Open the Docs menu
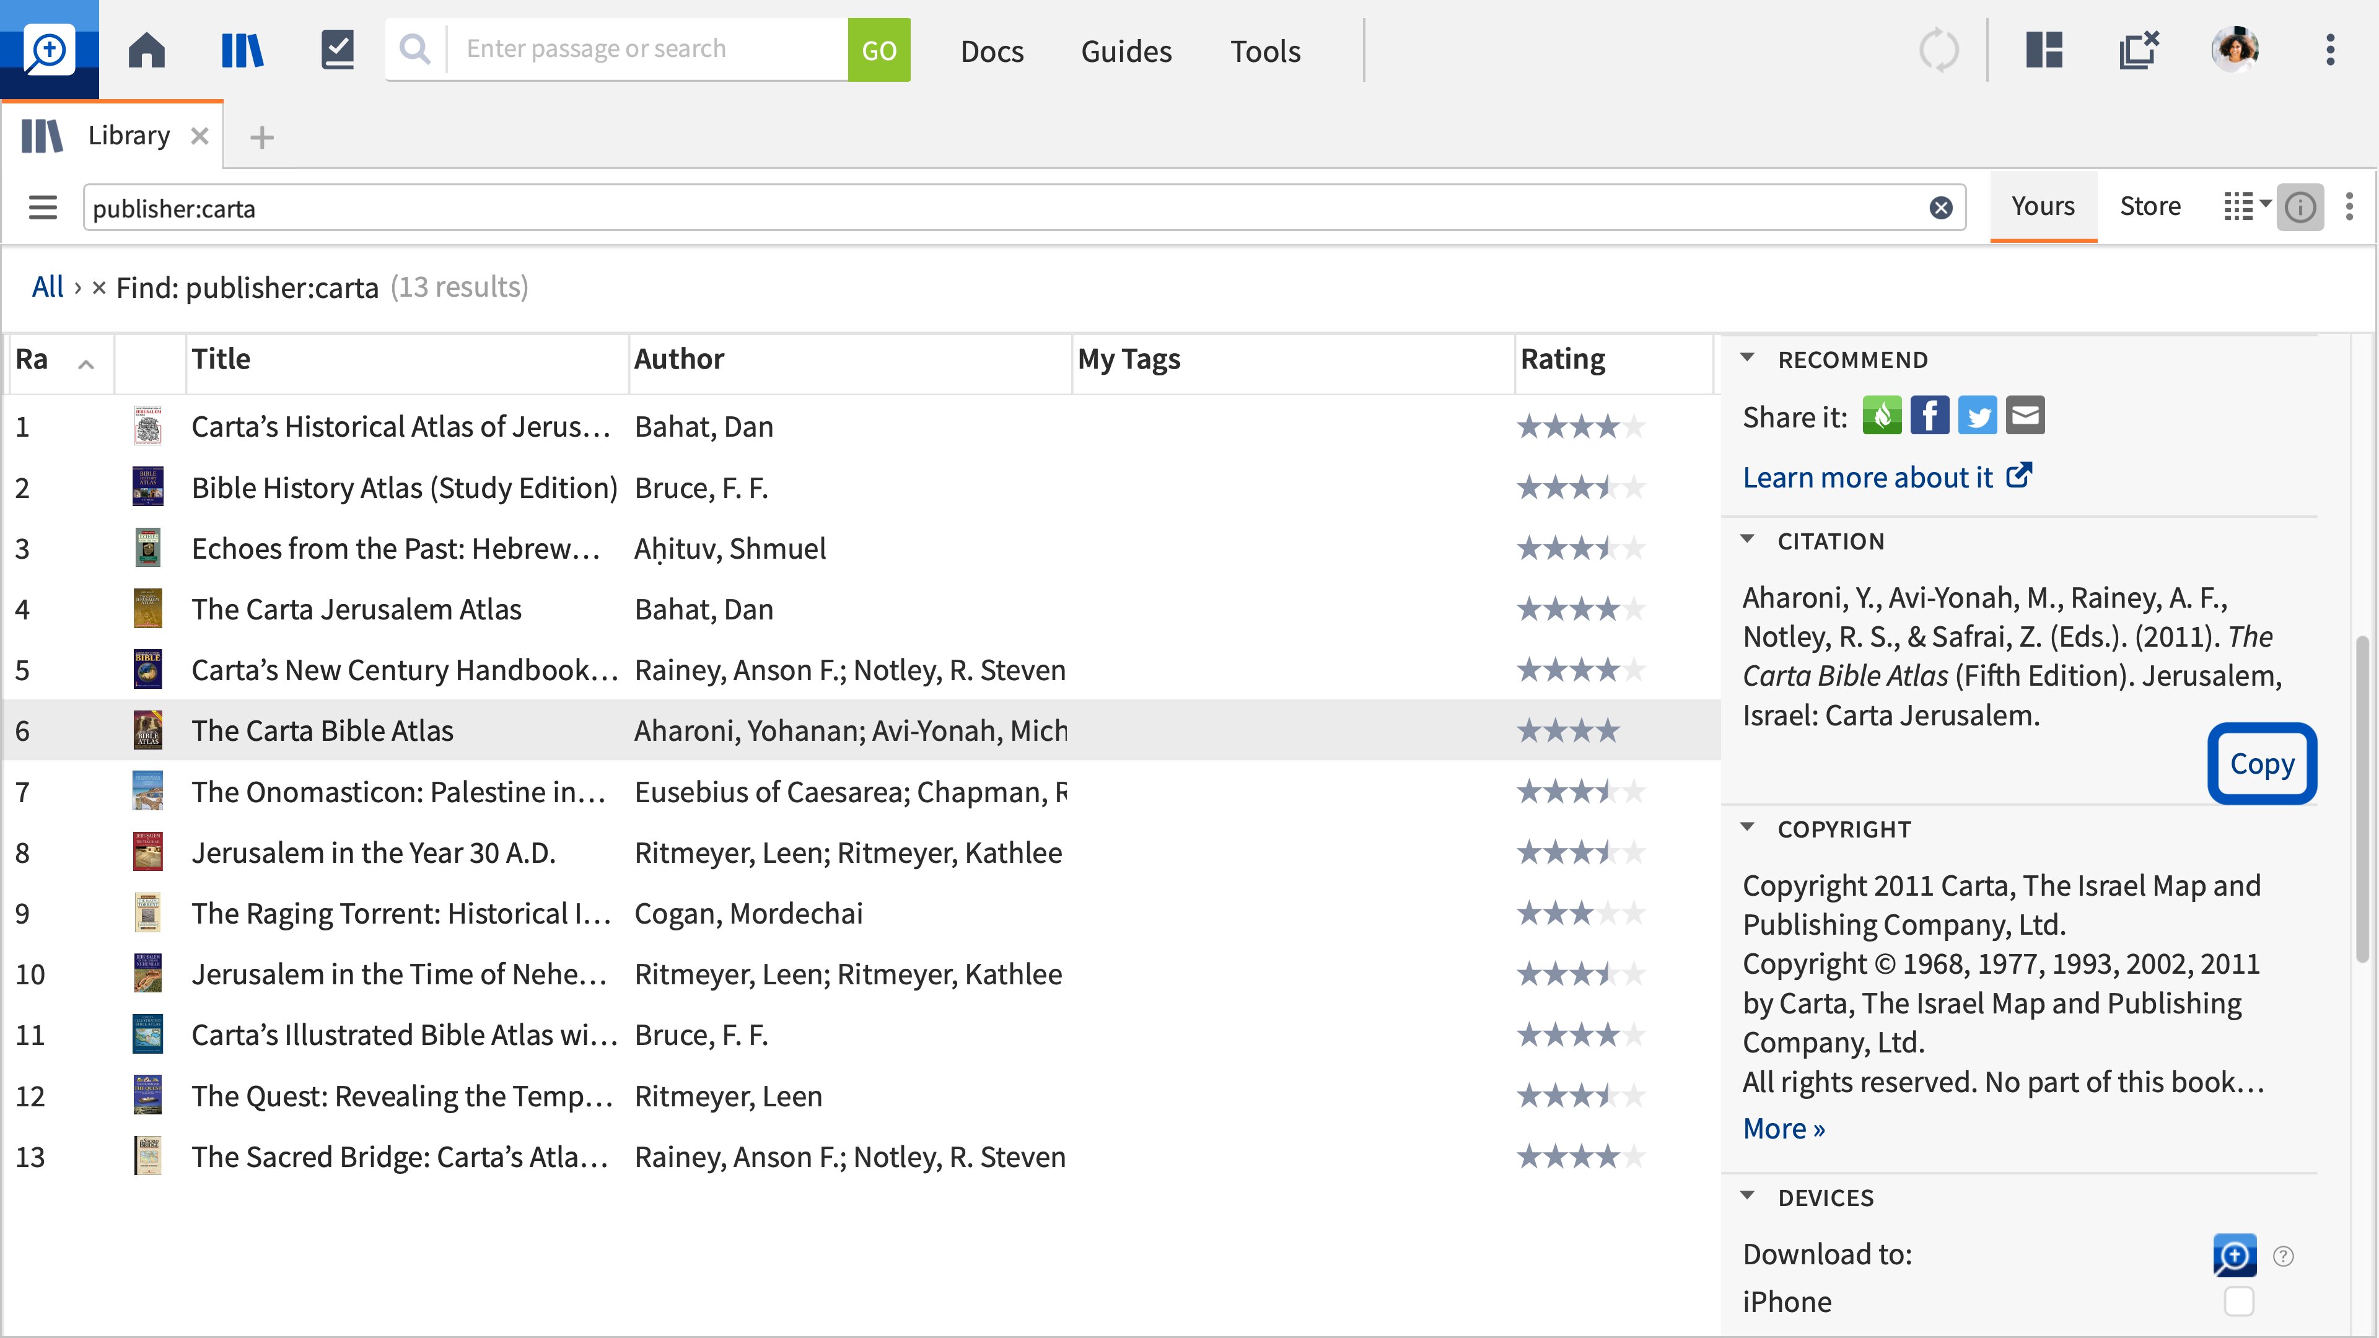This screenshot has height=1338, width=2379. tap(992, 51)
